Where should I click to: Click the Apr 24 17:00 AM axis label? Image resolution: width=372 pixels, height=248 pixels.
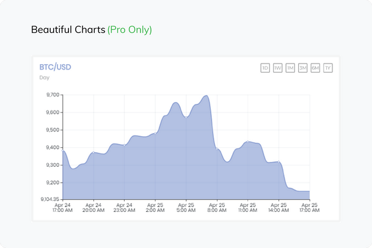tap(63, 208)
